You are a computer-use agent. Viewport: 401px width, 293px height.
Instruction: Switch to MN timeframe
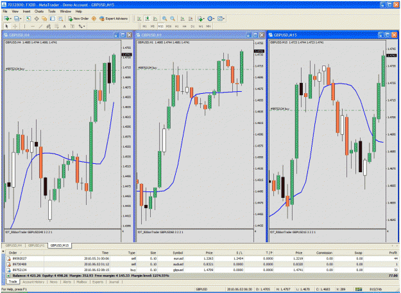point(209,26)
